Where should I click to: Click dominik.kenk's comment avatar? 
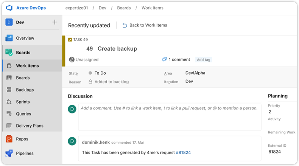pos(72,141)
